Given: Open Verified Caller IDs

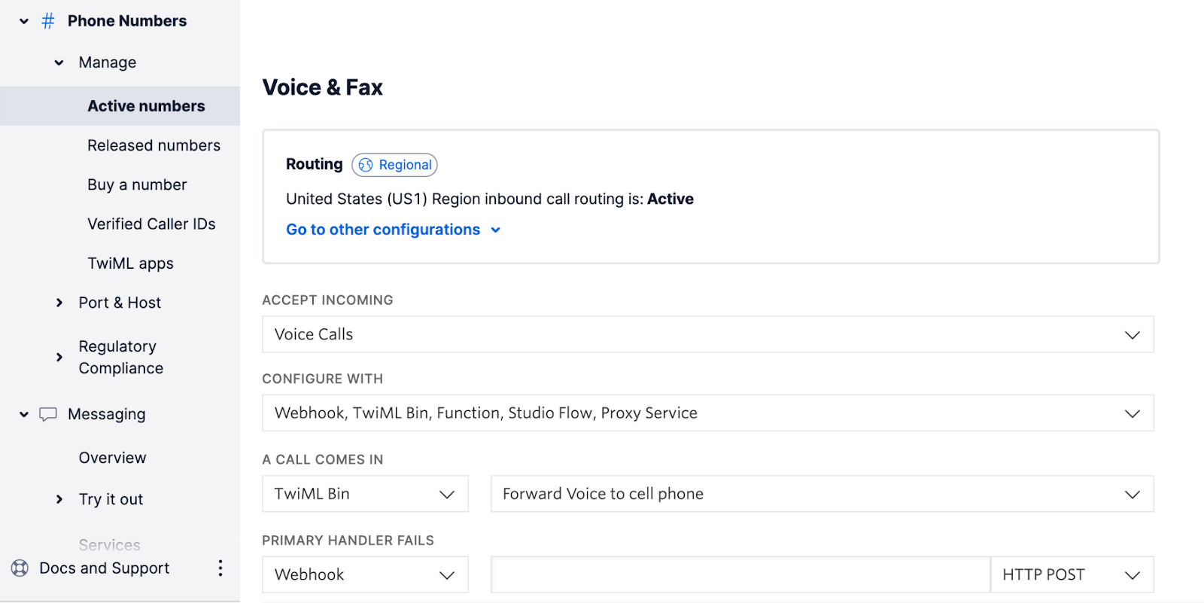Looking at the screenshot, I should 151,224.
